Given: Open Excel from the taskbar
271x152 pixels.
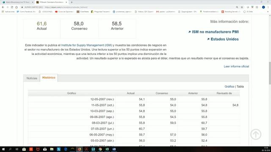Looking at the screenshot, I should pos(107,149).
